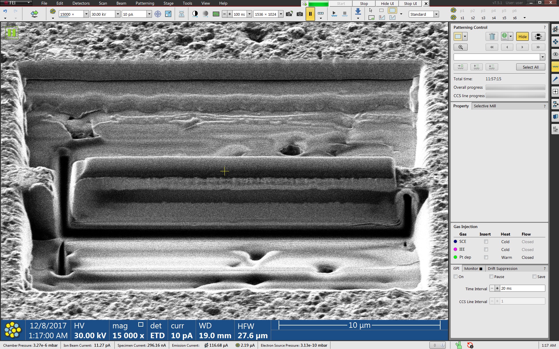
Task: Switch to the Selective Mill tab
Action: (484, 106)
